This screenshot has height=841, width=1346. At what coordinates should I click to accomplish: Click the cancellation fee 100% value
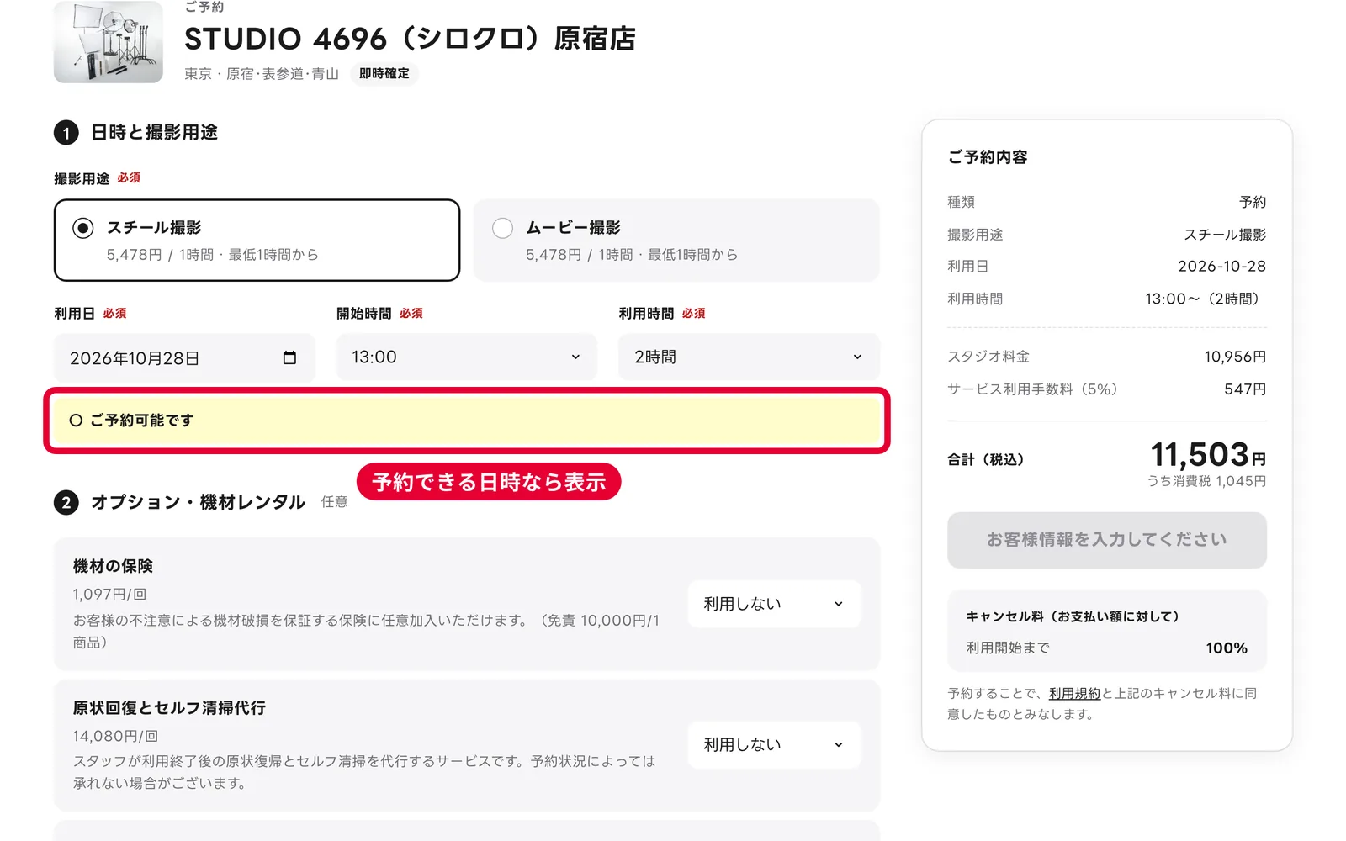(x=1227, y=648)
